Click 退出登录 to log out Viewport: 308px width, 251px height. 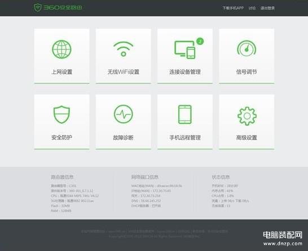[267, 8]
